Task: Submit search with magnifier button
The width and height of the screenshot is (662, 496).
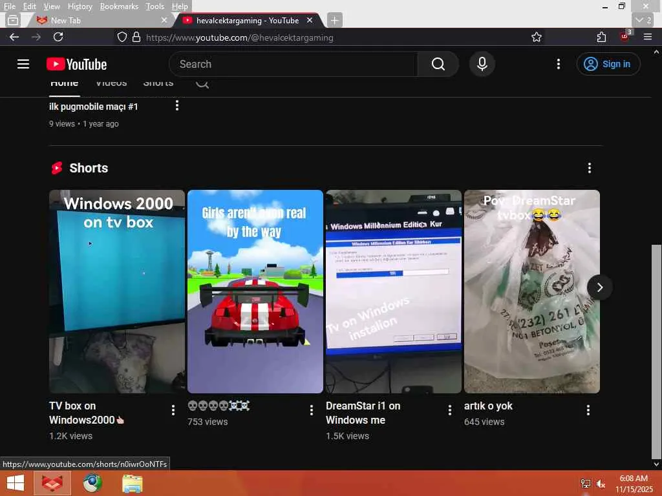Action: 438,64
